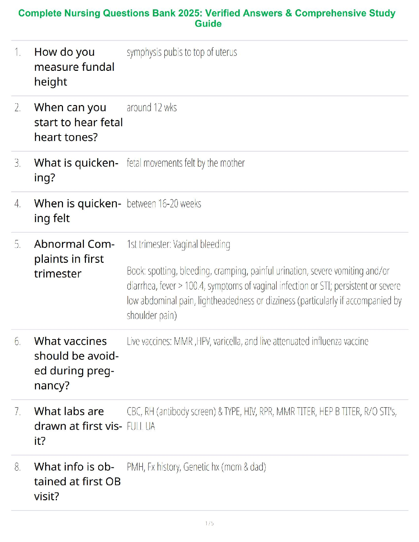Click the answer 'symphysis pubis to top of uterus'
The image size is (419, 542).
coord(182,52)
